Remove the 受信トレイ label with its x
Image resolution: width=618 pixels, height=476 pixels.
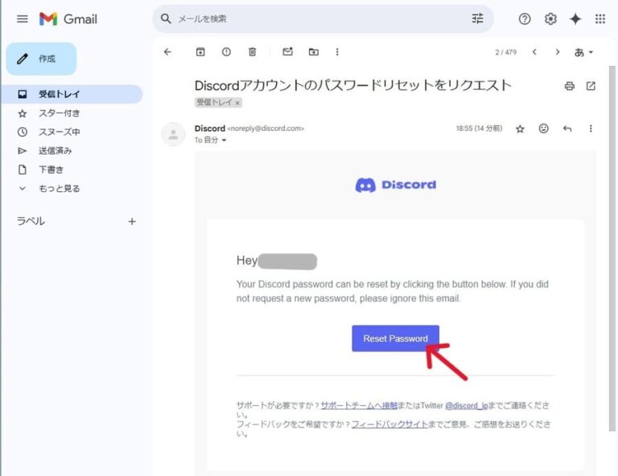tap(237, 103)
